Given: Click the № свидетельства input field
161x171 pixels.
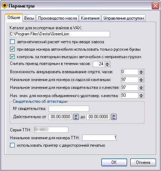Looking at the screenshot, I should (69, 109).
